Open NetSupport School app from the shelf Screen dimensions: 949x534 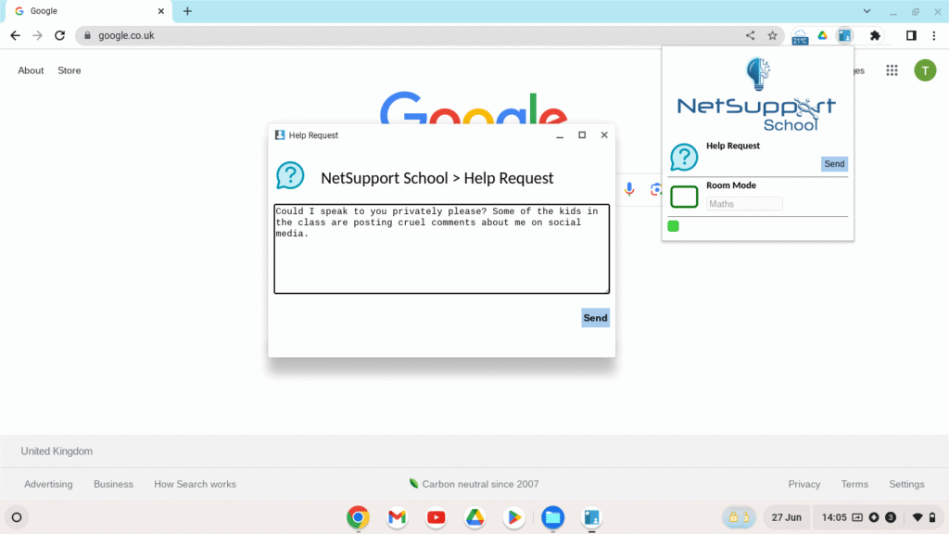click(x=591, y=517)
